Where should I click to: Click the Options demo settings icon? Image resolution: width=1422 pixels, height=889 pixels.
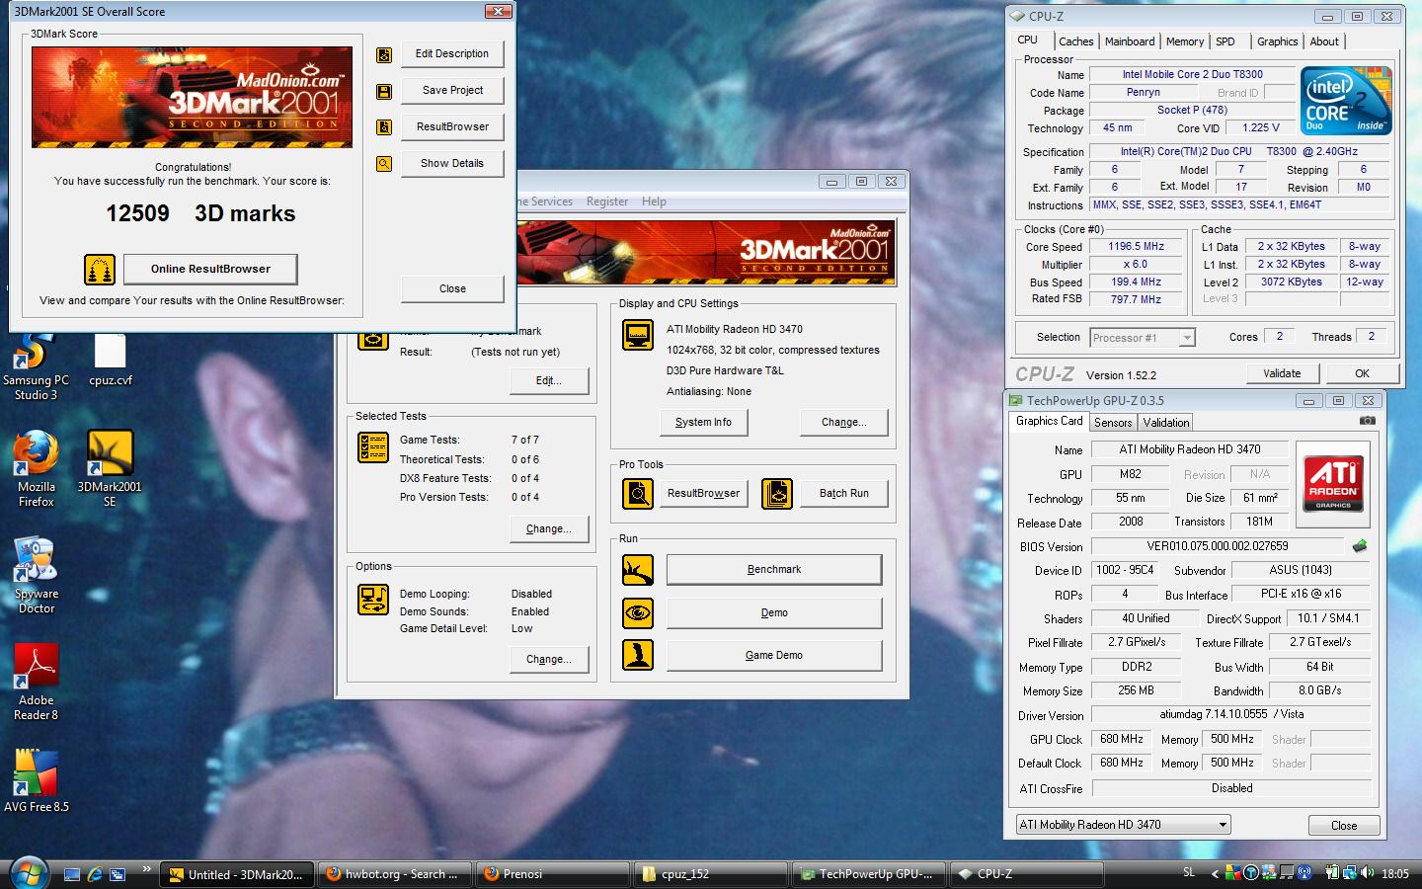click(x=373, y=600)
